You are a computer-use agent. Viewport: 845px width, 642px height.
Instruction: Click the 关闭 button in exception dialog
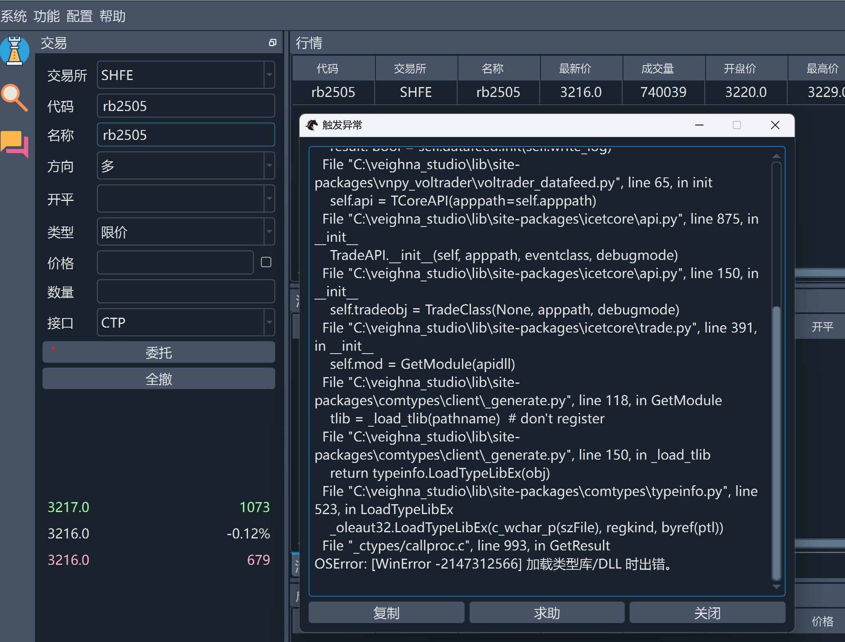(707, 613)
